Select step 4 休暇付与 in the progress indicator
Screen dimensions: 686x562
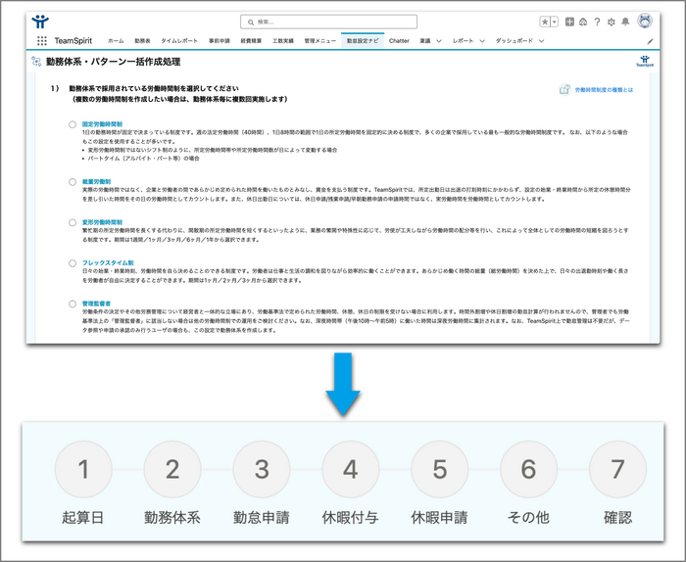click(351, 469)
